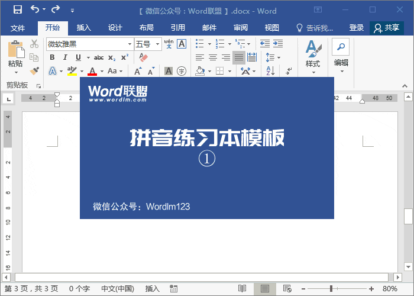
Task: Decrease font size with shrink icon
Action: [151, 71]
